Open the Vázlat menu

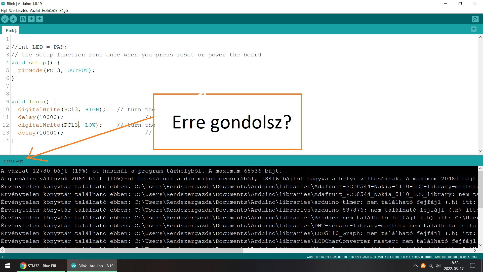(35, 11)
